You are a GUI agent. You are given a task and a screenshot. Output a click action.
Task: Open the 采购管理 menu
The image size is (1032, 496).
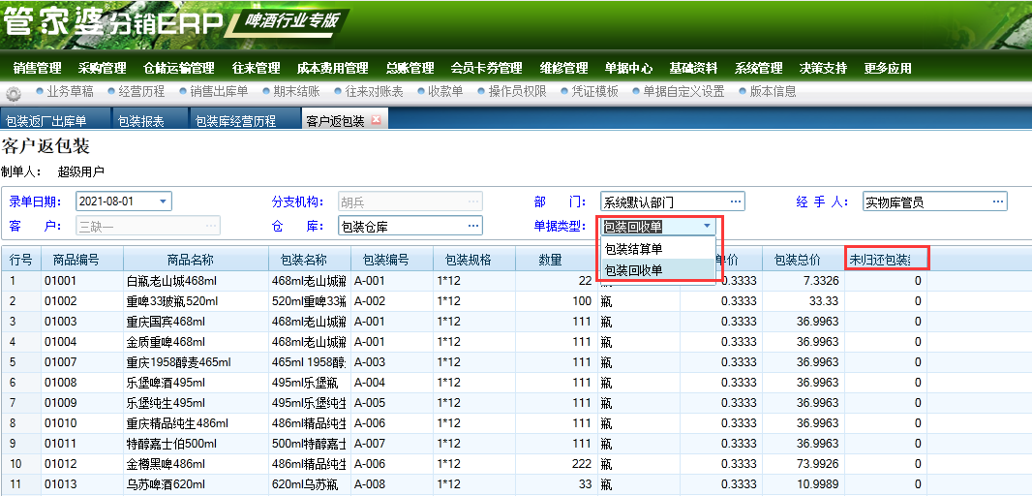102,69
